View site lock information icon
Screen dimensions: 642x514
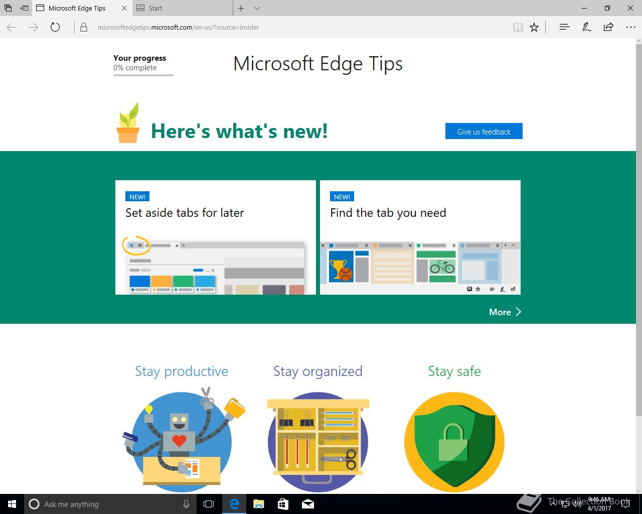(84, 28)
